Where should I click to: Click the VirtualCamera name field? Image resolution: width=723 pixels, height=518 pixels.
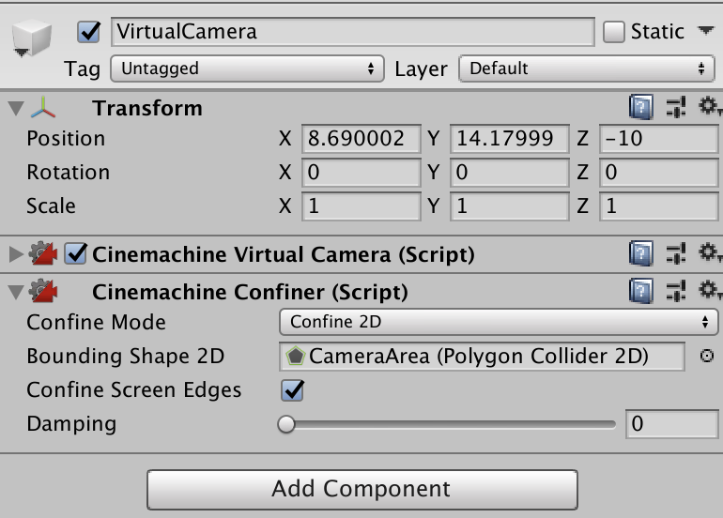[353, 32]
